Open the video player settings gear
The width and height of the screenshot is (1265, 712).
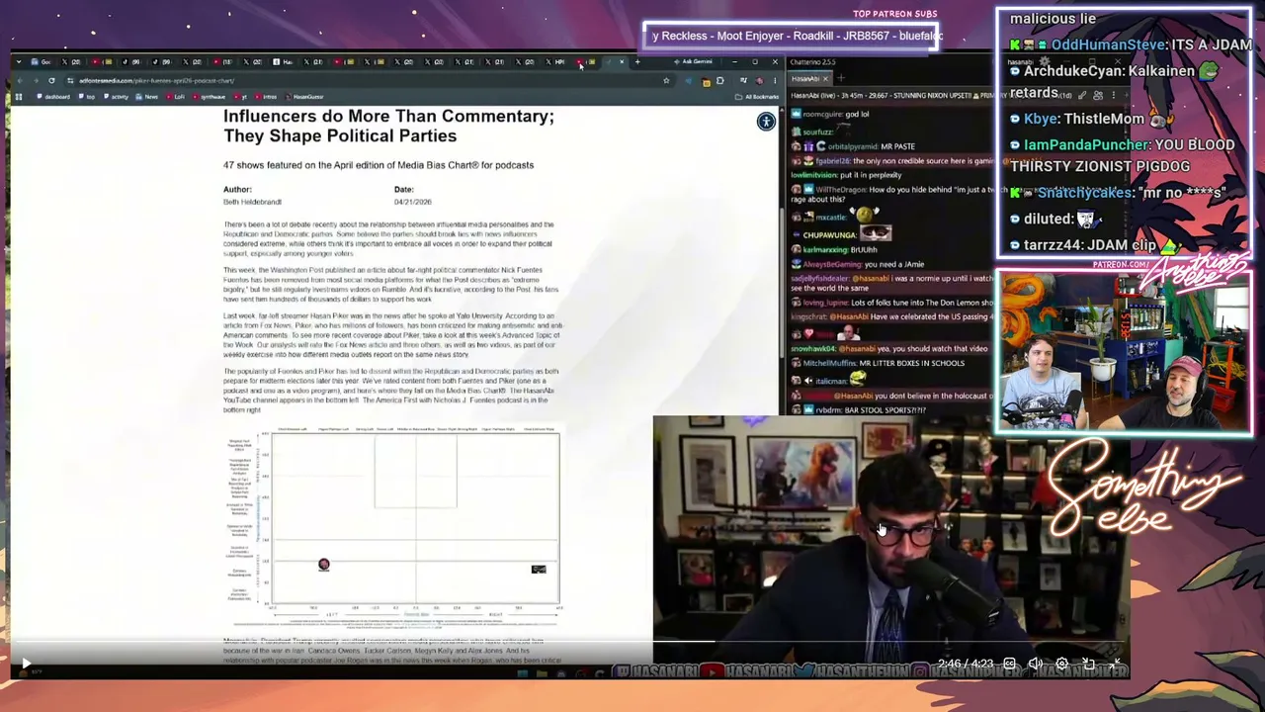1061,664
